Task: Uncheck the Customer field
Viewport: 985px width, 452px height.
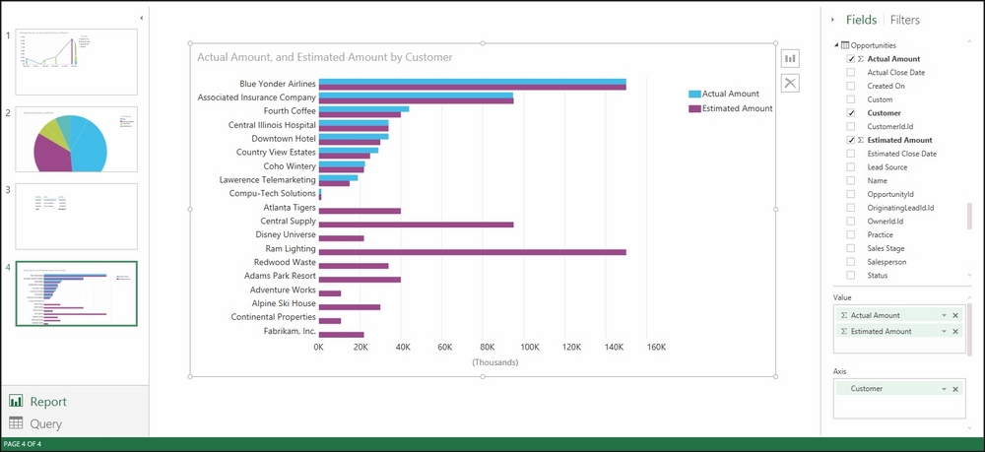Action: [851, 113]
